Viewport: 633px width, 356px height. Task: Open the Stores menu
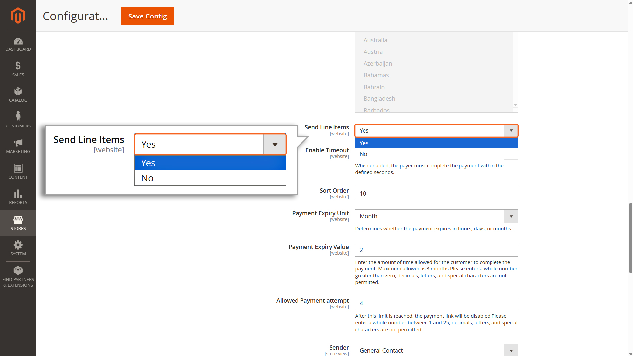[18, 223]
